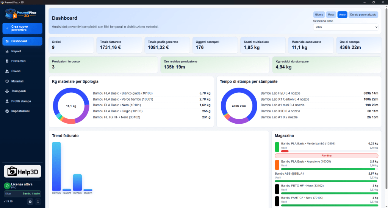Click black swatch of Bambu PAHT-CF stock

[277, 201]
